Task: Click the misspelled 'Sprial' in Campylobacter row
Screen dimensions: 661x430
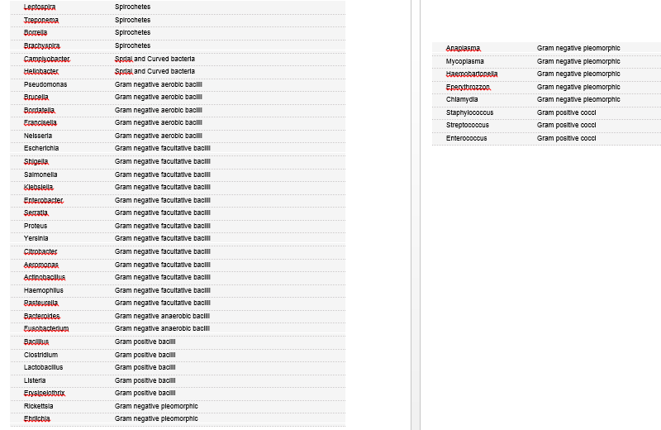Action: 123,59
